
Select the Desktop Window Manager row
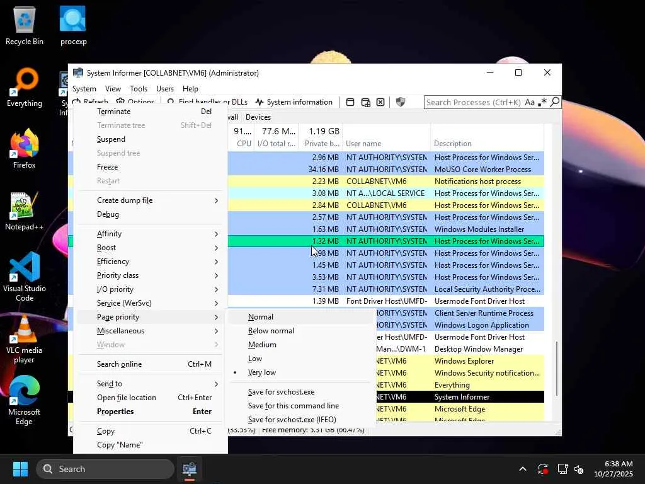[x=460, y=349]
